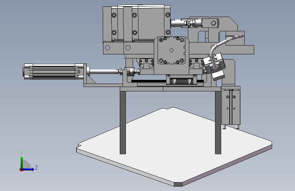Screen dimensions: 295x191
Task: Select the large upper housing block
Action: point(136,24)
